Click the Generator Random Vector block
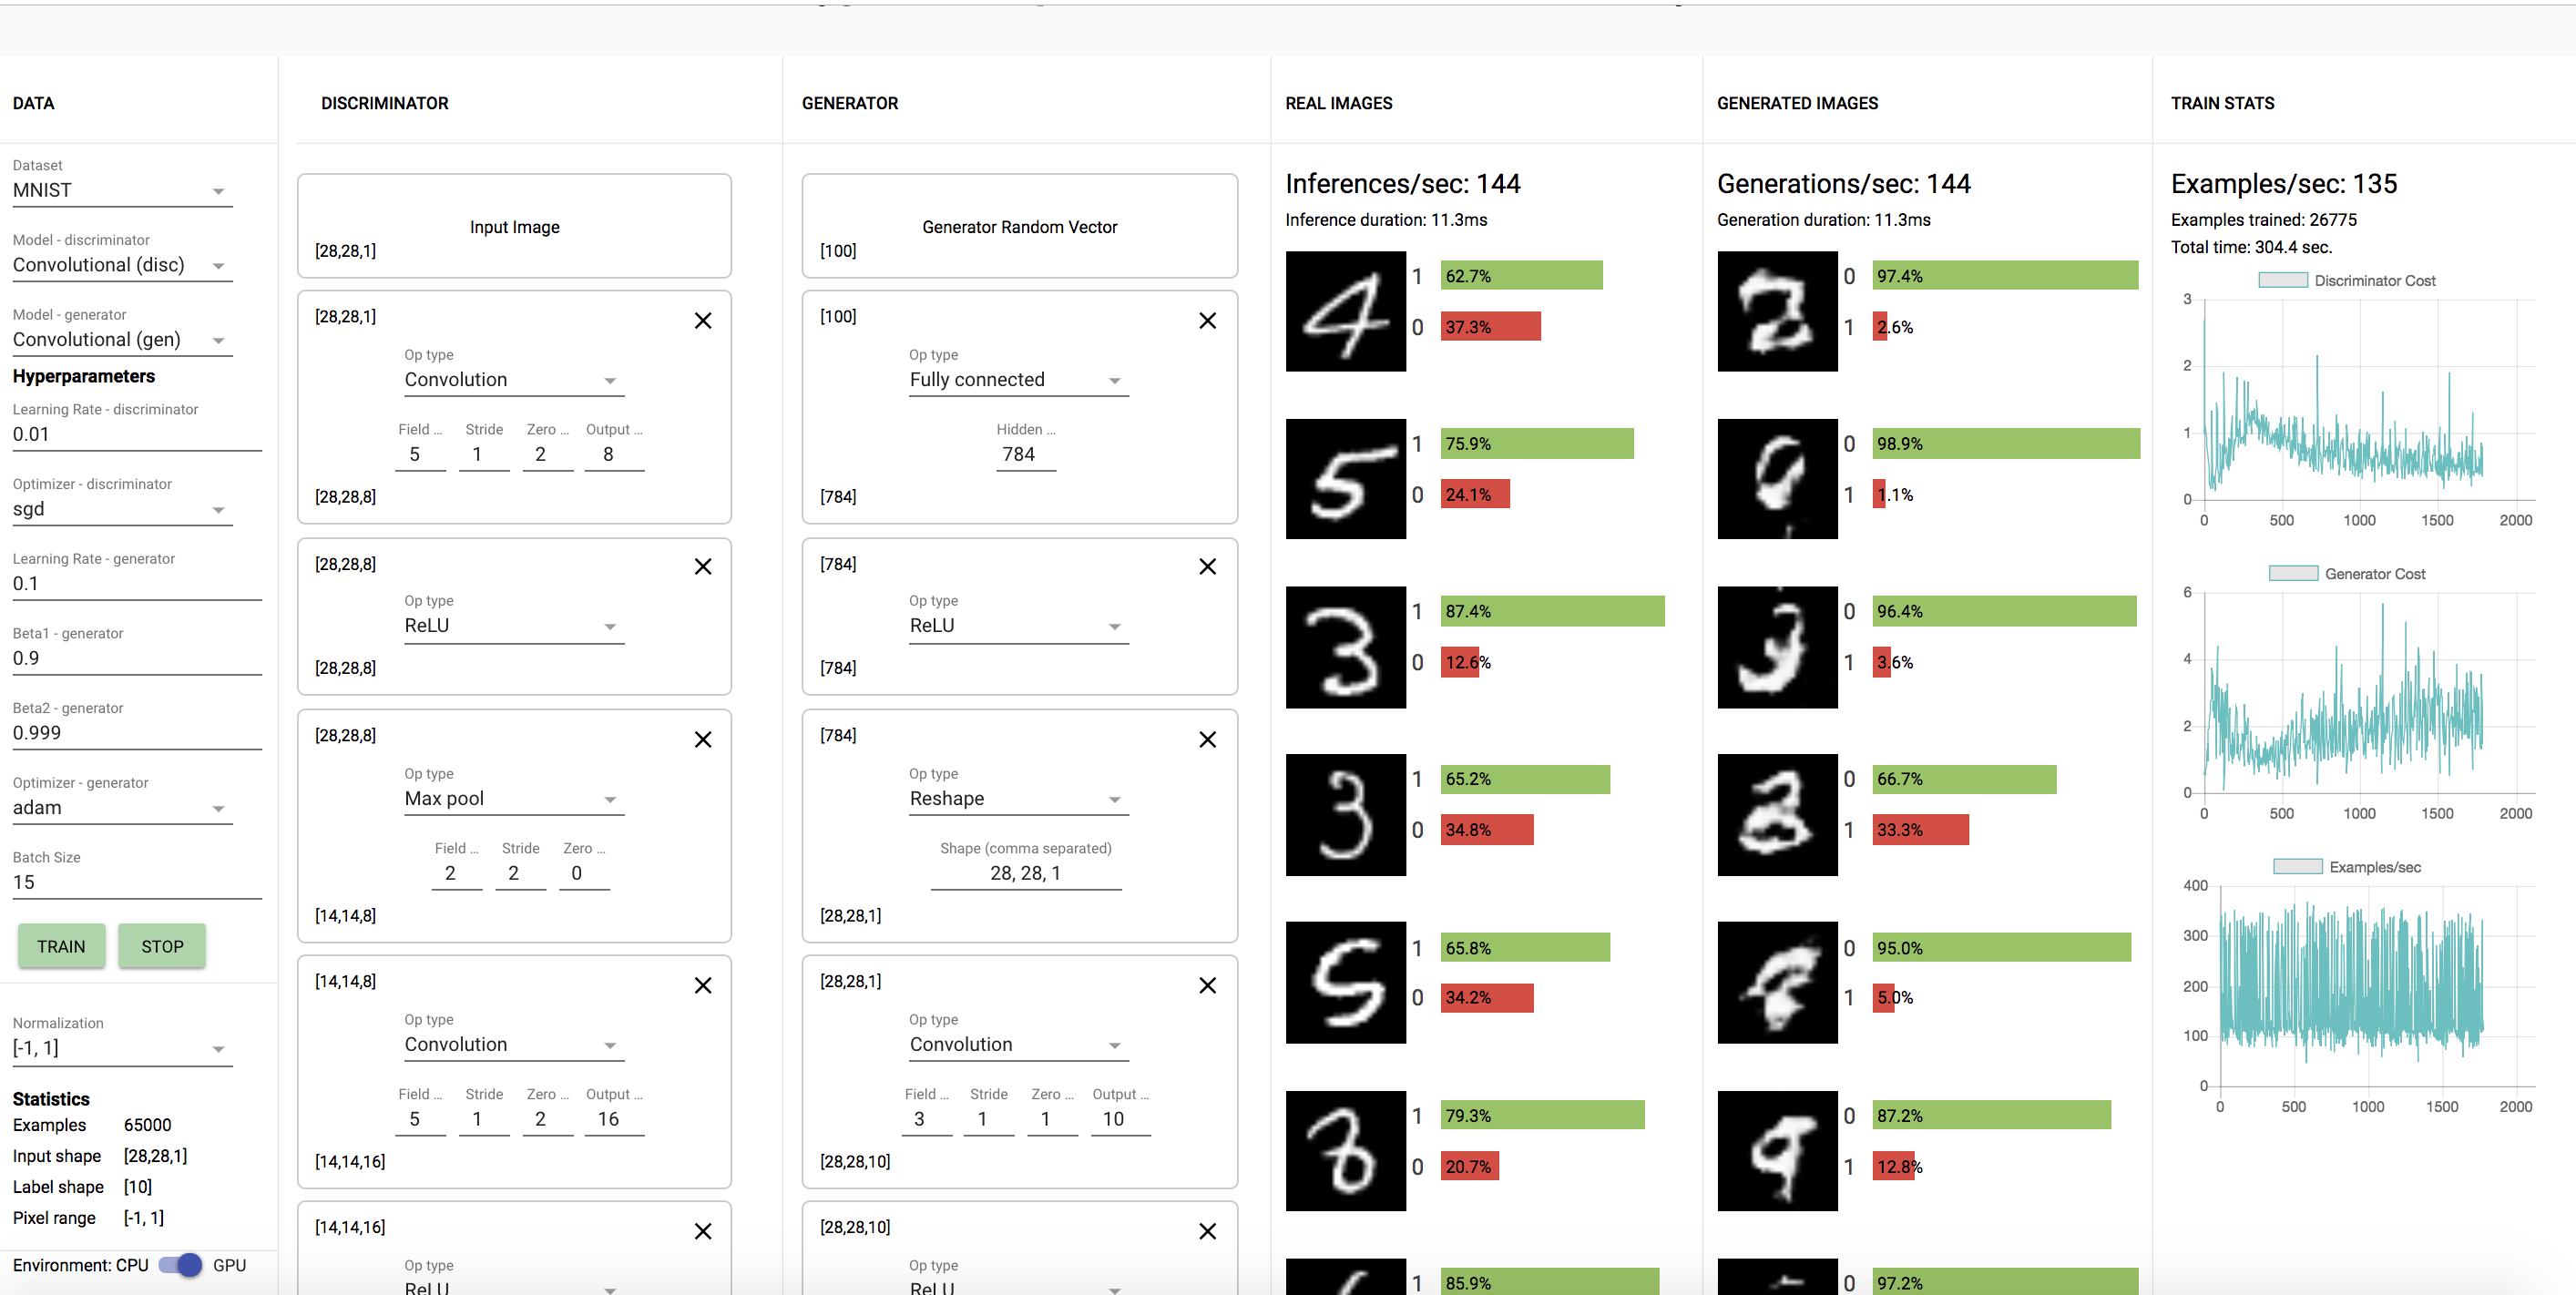The image size is (2576, 1295). pyautogui.click(x=1019, y=227)
